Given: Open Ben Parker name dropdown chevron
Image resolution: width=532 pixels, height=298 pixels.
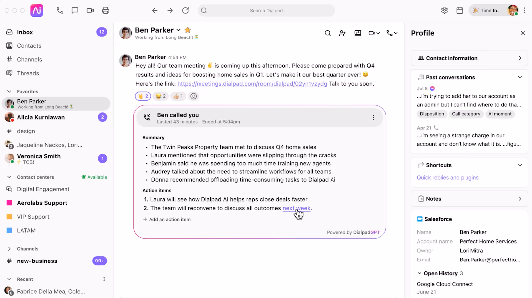Looking at the screenshot, I should pos(178,30).
